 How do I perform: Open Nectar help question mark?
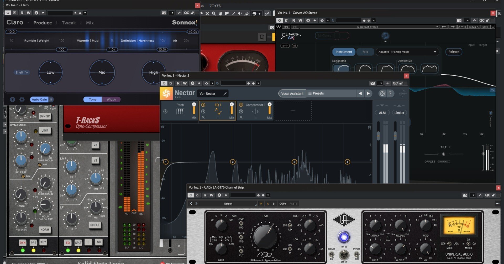(x=390, y=93)
